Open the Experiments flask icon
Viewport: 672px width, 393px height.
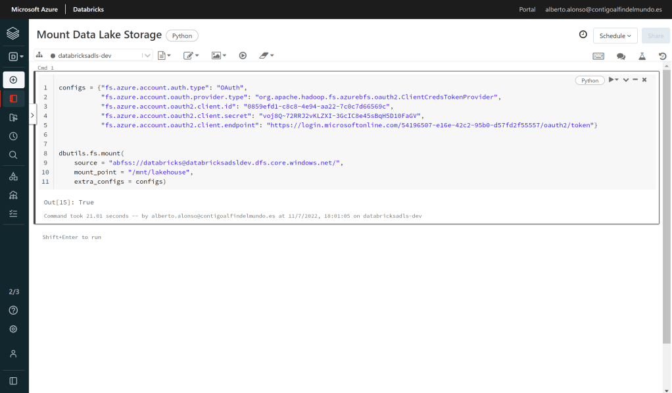[642, 56]
